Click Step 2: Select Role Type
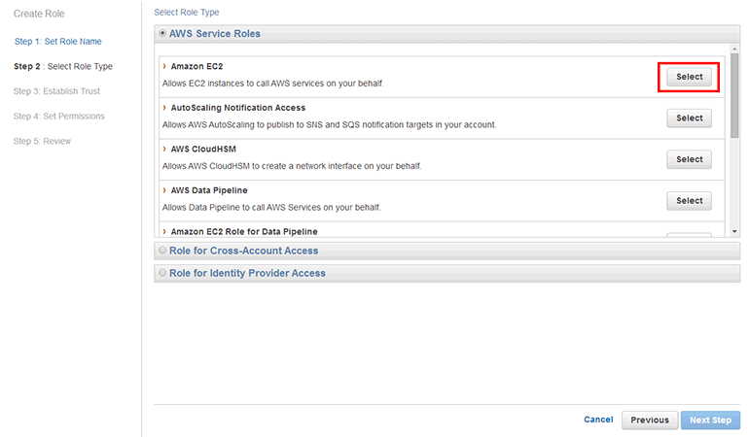749x437 pixels. (62, 67)
